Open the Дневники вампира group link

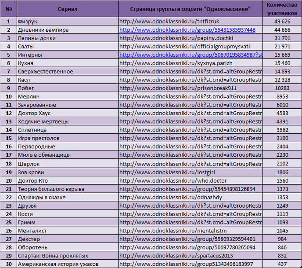[x=187, y=30]
